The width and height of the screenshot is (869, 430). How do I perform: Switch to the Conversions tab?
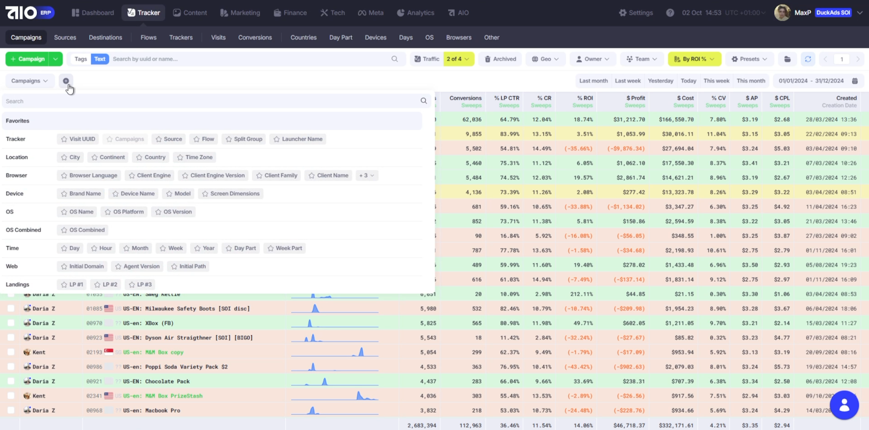(255, 37)
